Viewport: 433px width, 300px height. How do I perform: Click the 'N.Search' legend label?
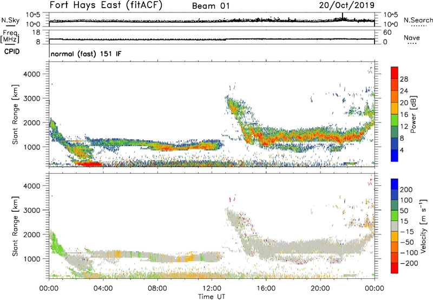point(418,20)
